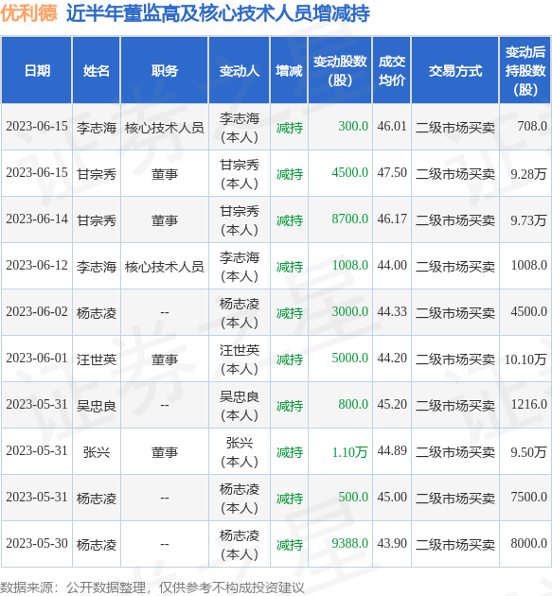The height and width of the screenshot is (596, 552).
Task: Click the 变动股数(股) column header
Action: click(340, 70)
